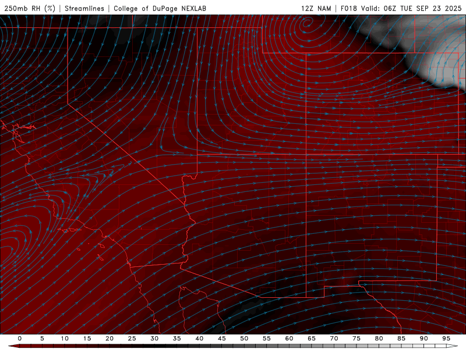The height and width of the screenshot is (349, 466).
Task: Click the "35" value on the color scale
Action: (177, 339)
